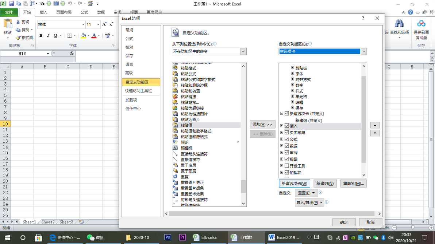Screen dimensions: 435x244
Task: Open WeChat from the taskbar
Action: (95, 237)
